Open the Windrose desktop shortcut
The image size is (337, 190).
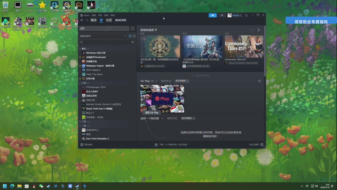tap(91, 6)
